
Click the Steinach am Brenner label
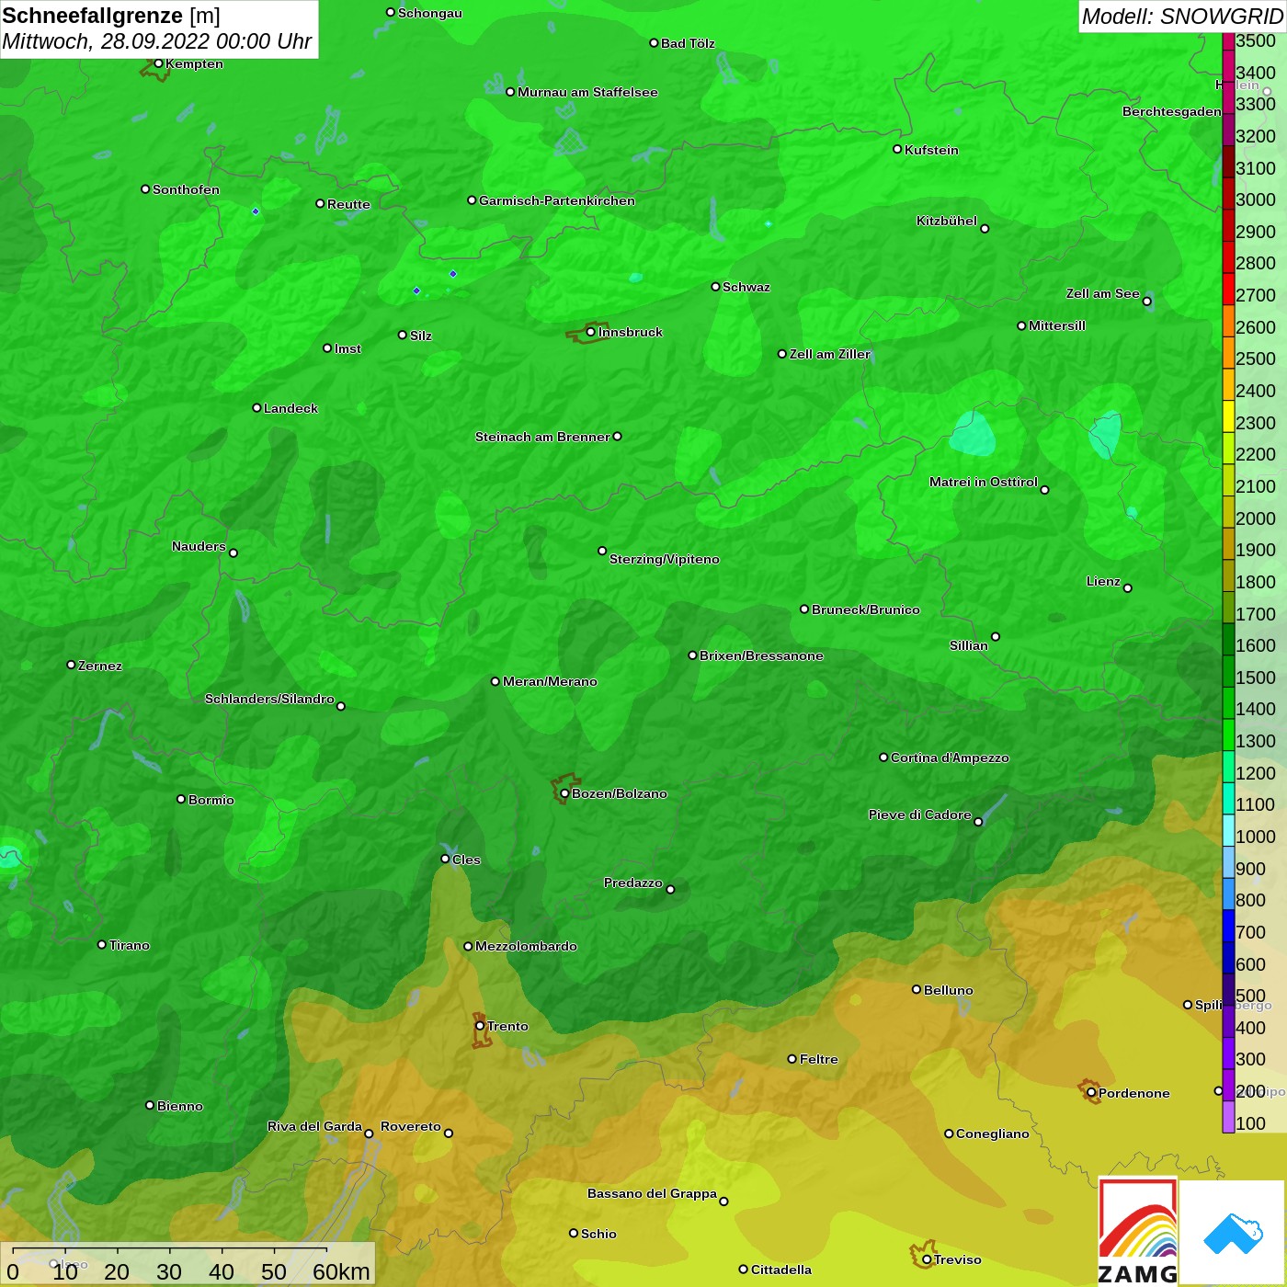tap(542, 437)
